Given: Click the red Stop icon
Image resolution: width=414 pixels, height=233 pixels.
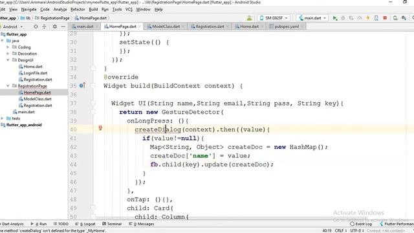Looking at the screenshot, I should click(x=385, y=18).
